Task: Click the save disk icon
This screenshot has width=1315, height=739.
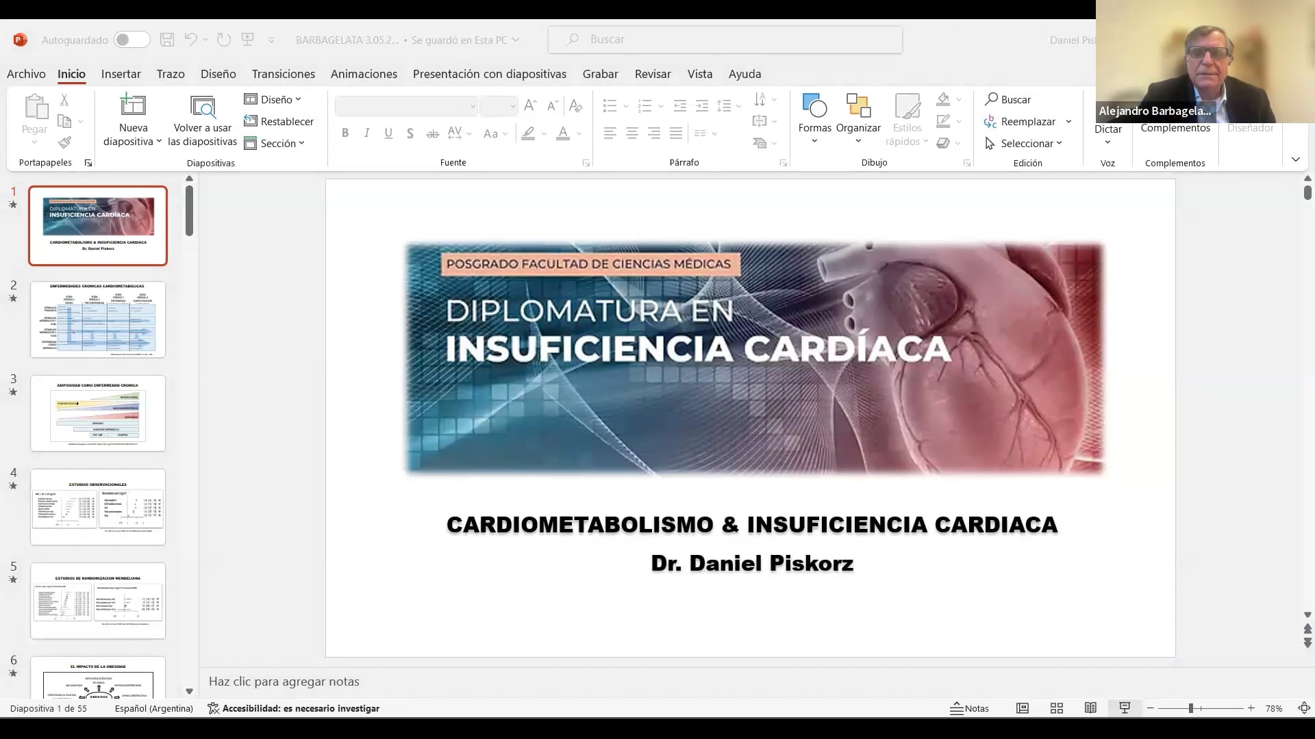Action: 167,40
